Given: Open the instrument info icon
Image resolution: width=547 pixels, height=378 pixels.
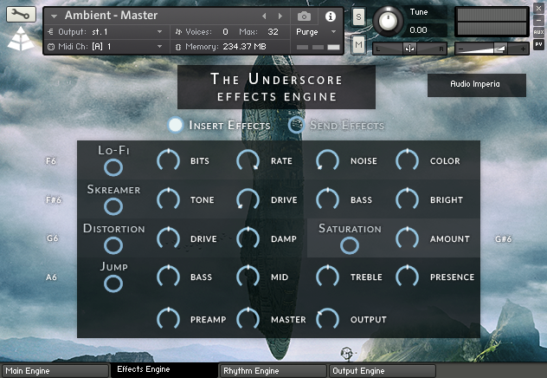Looking at the screenshot, I should (331, 16).
